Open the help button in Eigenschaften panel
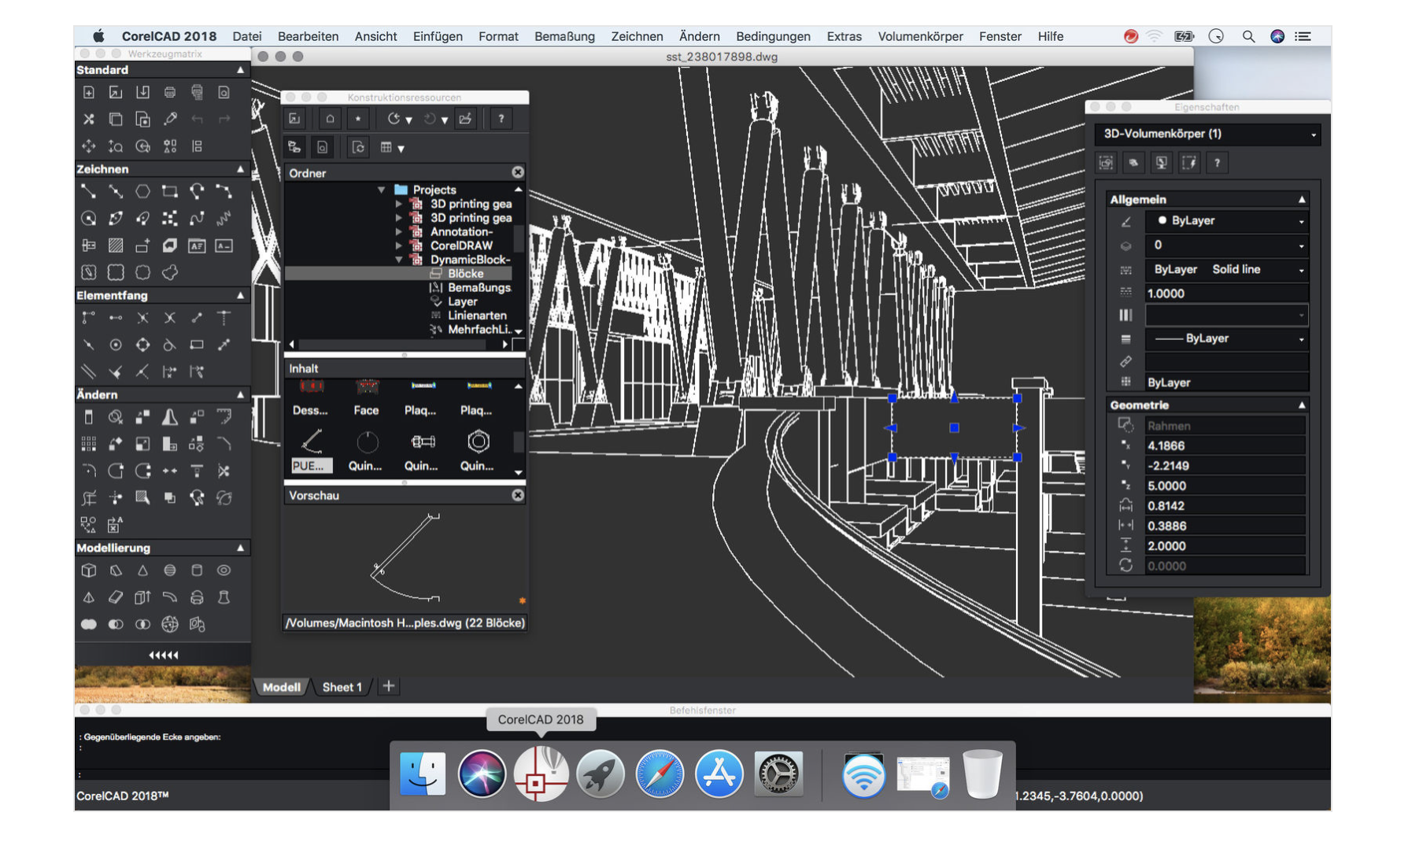The image size is (1423, 842). click(1217, 163)
